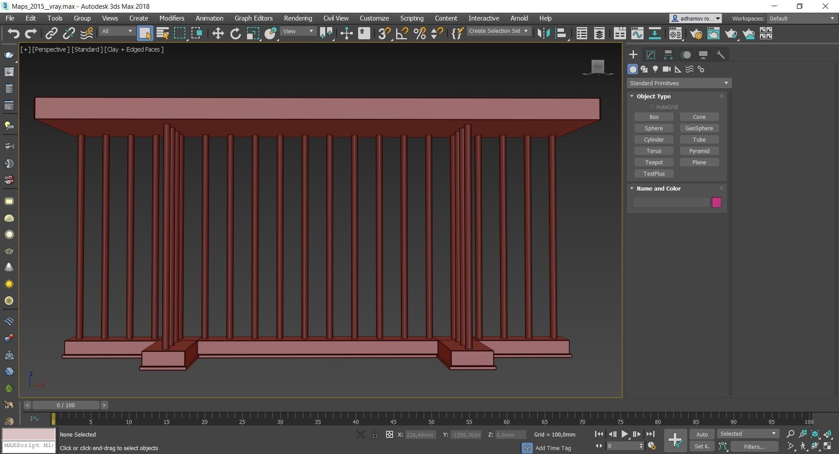Open the Utilities wrench panel

click(720, 55)
